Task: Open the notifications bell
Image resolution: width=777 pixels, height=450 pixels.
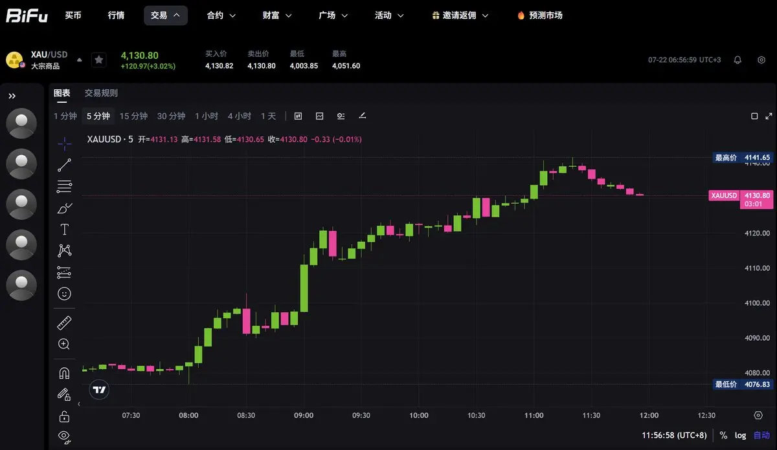Action: click(x=738, y=59)
